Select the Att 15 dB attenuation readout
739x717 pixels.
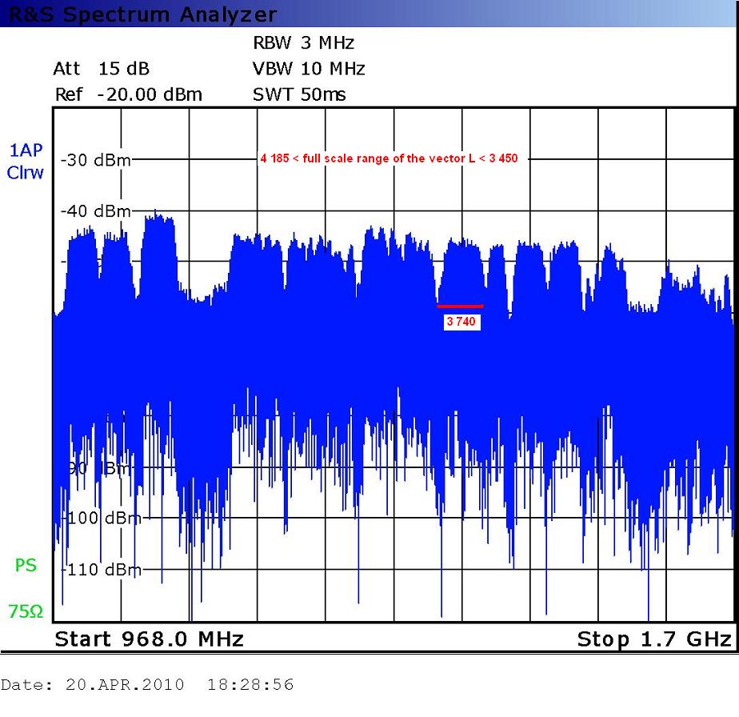102,69
